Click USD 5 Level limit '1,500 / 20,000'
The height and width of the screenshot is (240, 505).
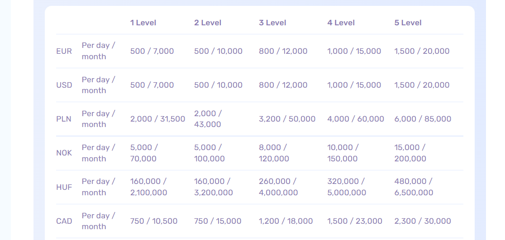422,85
